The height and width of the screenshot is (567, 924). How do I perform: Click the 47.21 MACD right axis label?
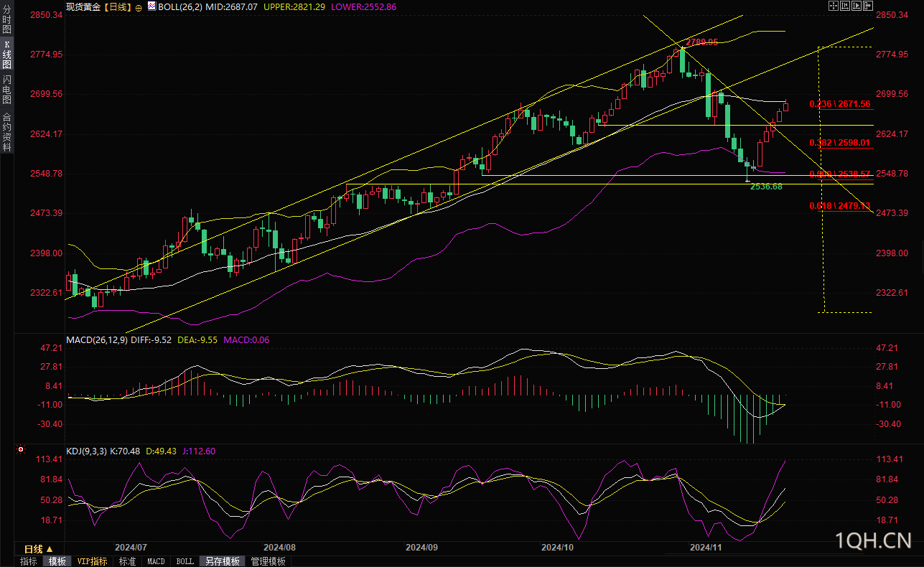(x=889, y=348)
